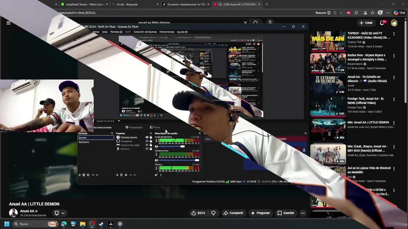Viewport: 408px width, 229px height.
Task: Open the Herramientas menu in OBS
Action: click(x=167, y=32)
